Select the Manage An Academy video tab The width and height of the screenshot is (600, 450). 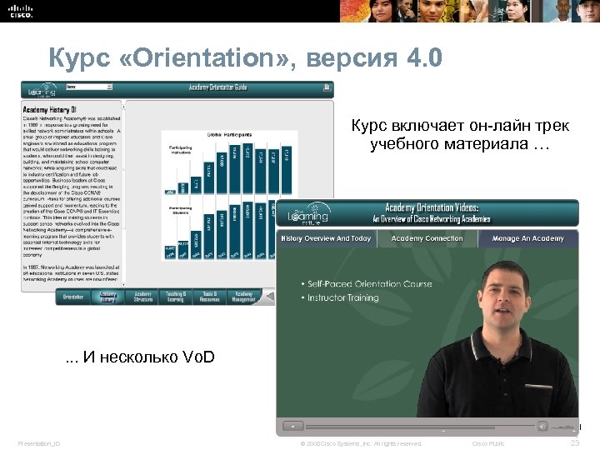pyautogui.click(x=528, y=238)
